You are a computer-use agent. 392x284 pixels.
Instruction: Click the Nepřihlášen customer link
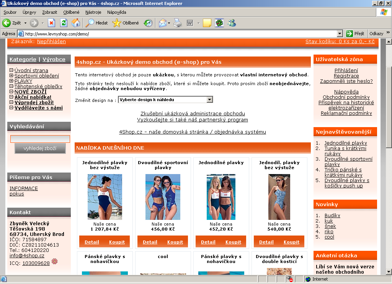click(x=52, y=41)
